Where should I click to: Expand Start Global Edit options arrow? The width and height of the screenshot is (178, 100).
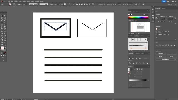(175, 59)
